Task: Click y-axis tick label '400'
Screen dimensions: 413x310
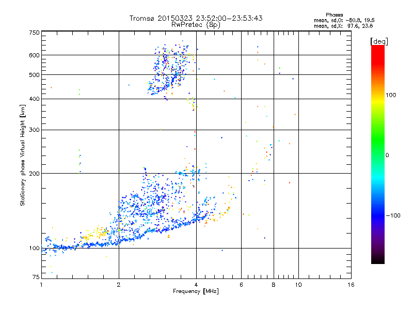Action: pyautogui.click(x=35, y=99)
